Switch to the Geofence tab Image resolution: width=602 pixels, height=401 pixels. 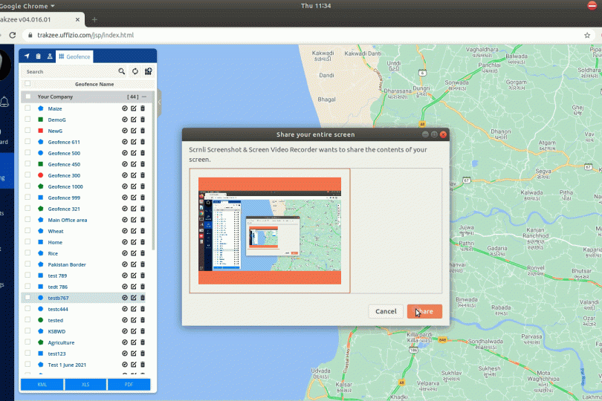74,56
